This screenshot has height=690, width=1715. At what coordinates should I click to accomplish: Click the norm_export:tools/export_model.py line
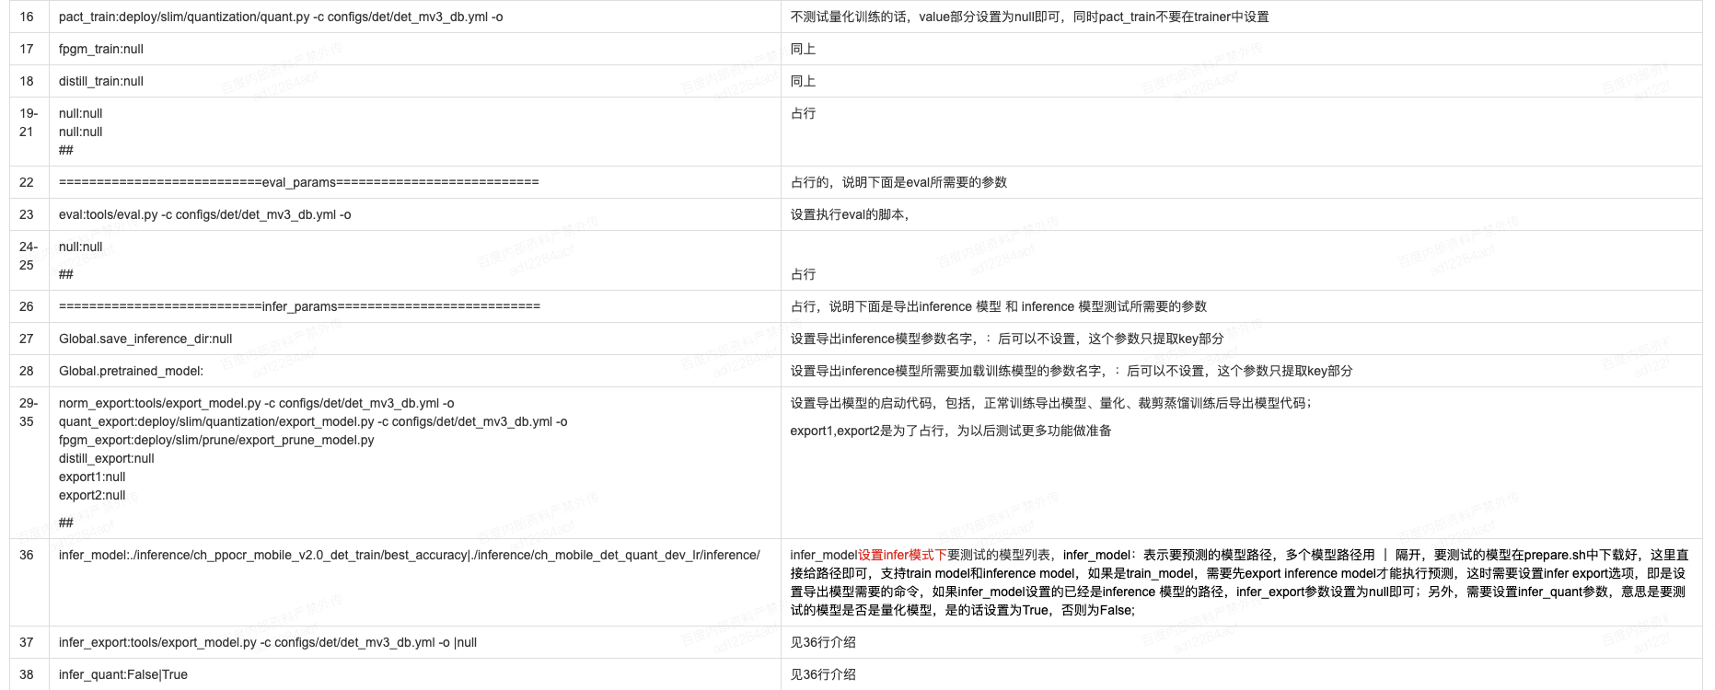[x=256, y=403]
